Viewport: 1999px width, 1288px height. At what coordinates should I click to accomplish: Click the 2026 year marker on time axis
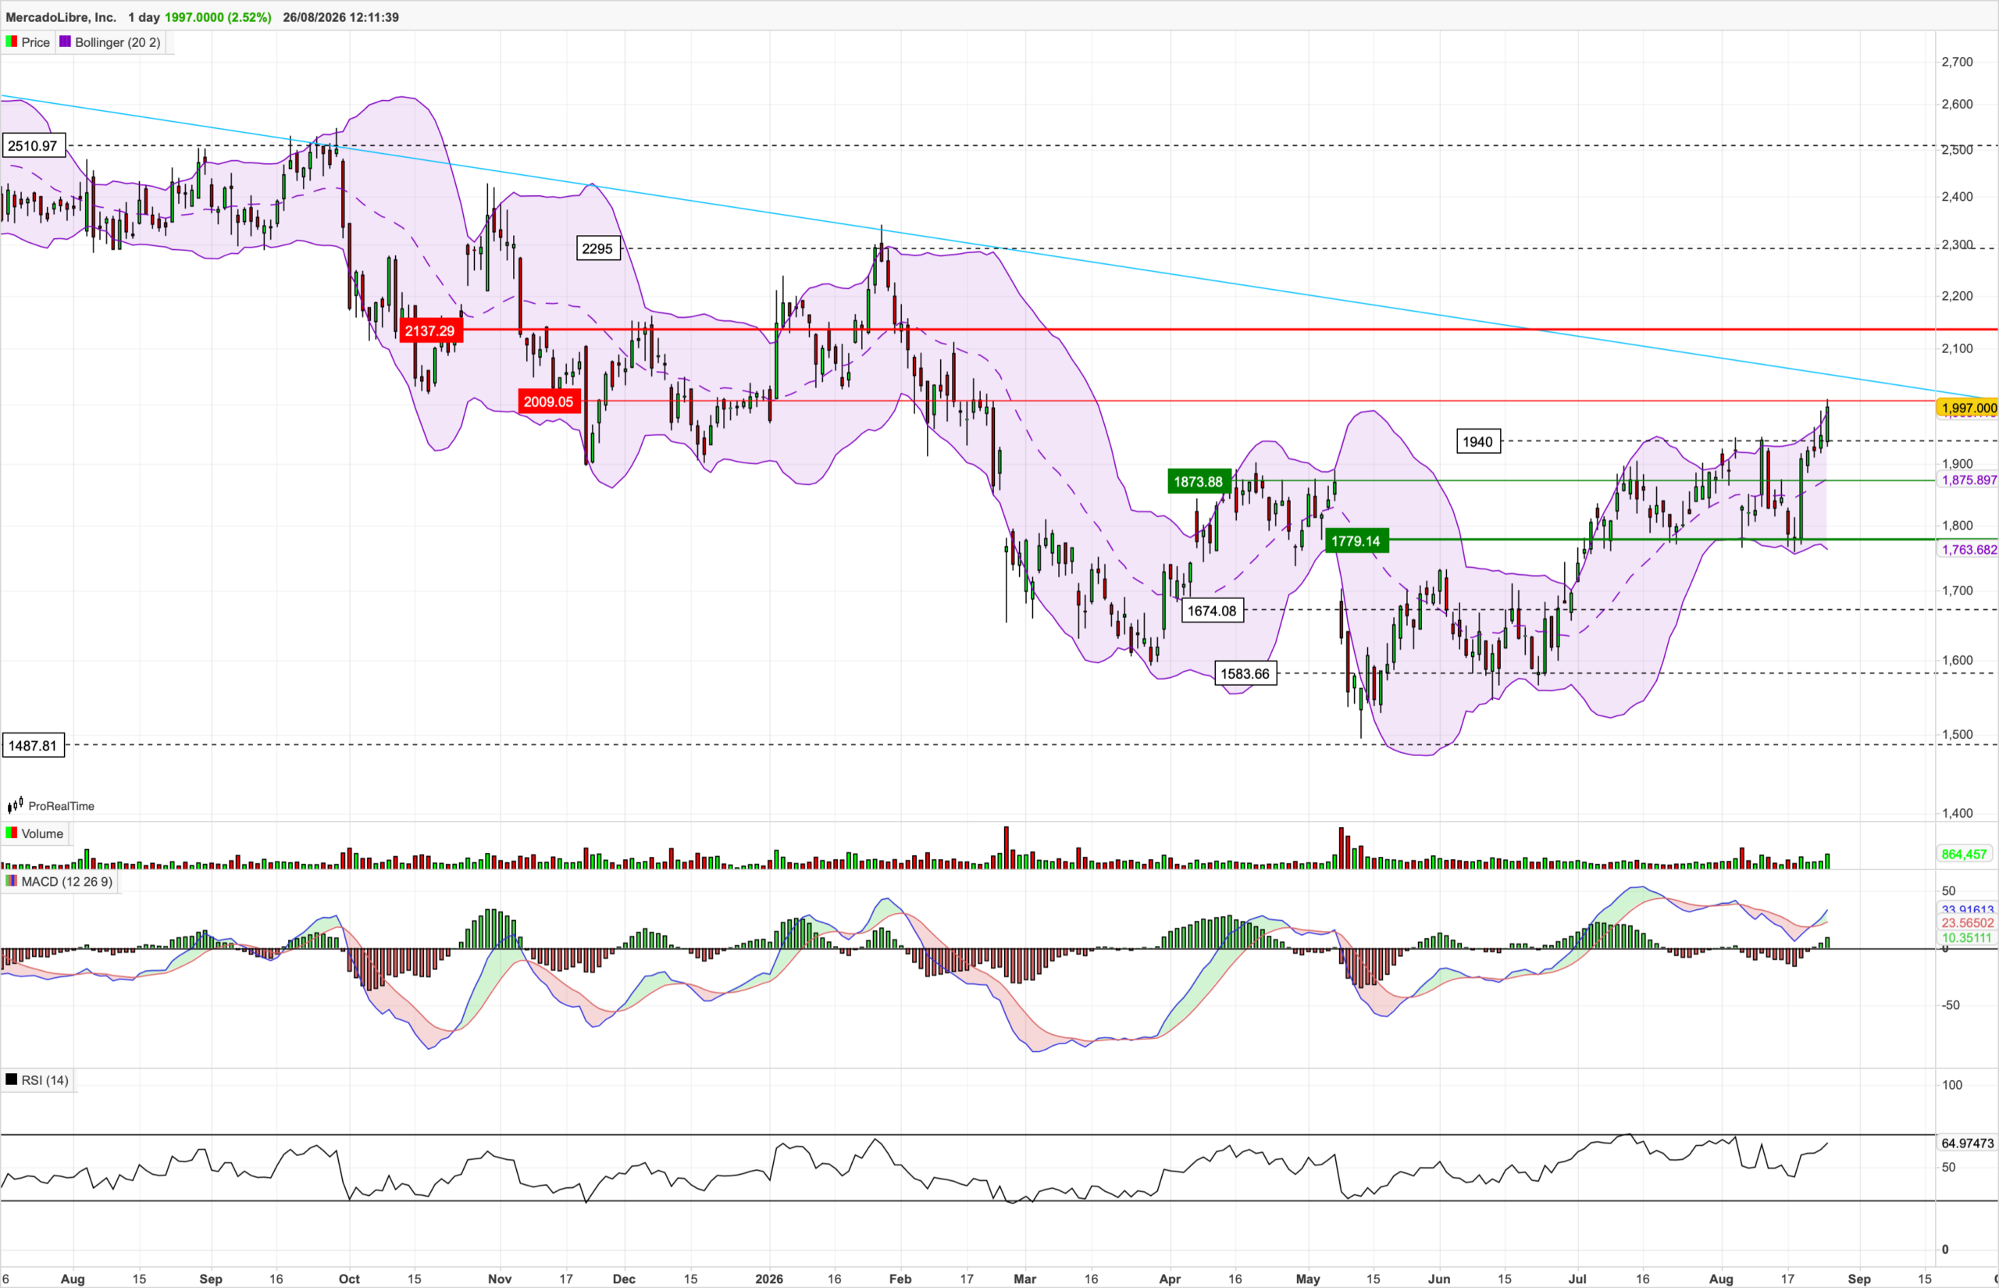point(769,1279)
